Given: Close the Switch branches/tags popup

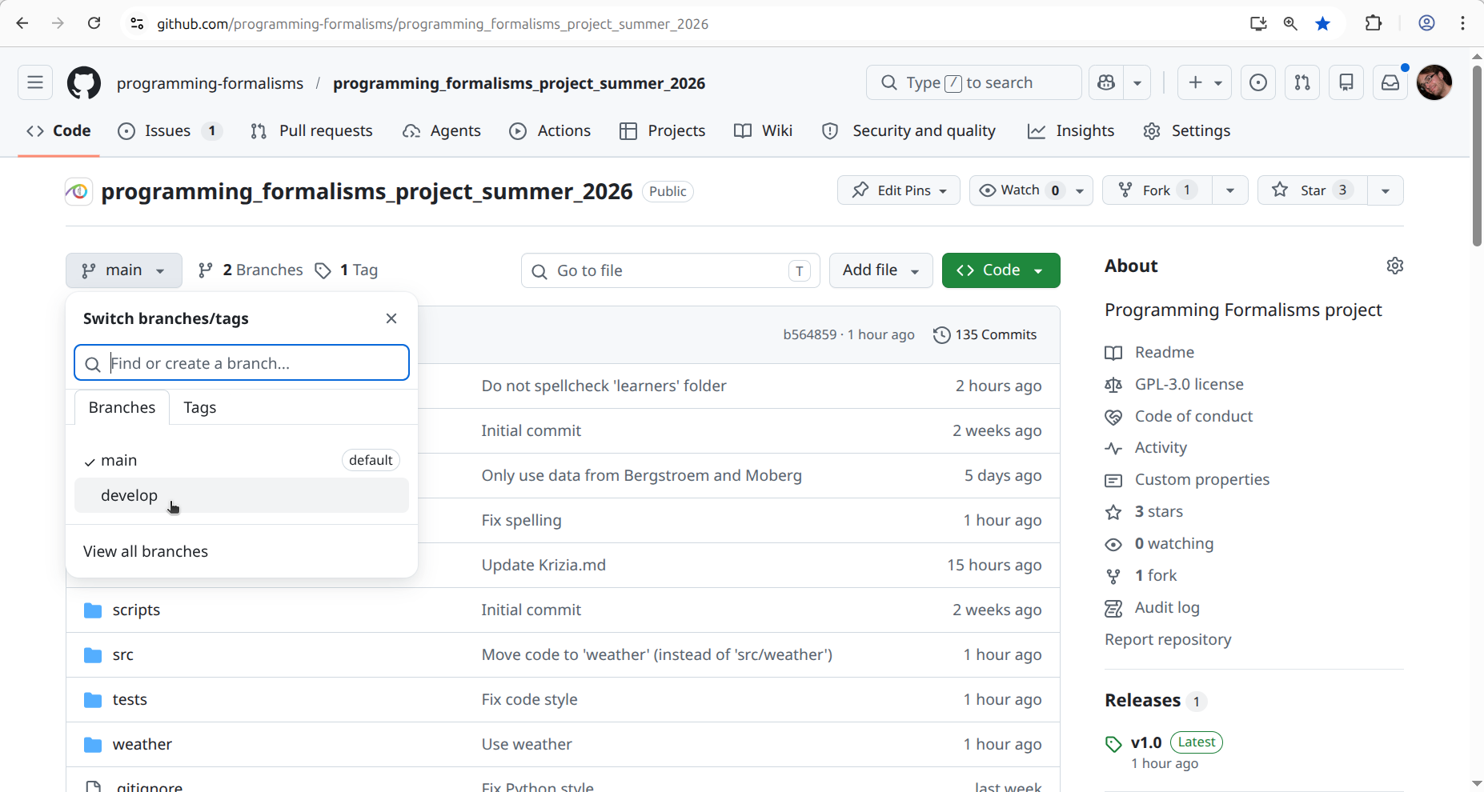Looking at the screenshot, I should pos(391,318).
